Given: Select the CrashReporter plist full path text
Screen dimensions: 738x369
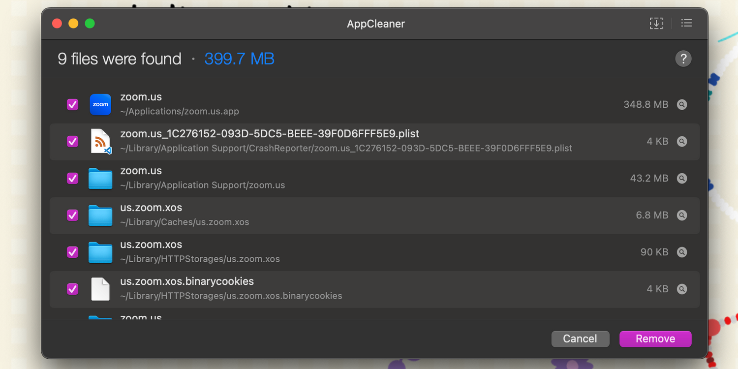Looking at the screenshot, I should point(346,148).
